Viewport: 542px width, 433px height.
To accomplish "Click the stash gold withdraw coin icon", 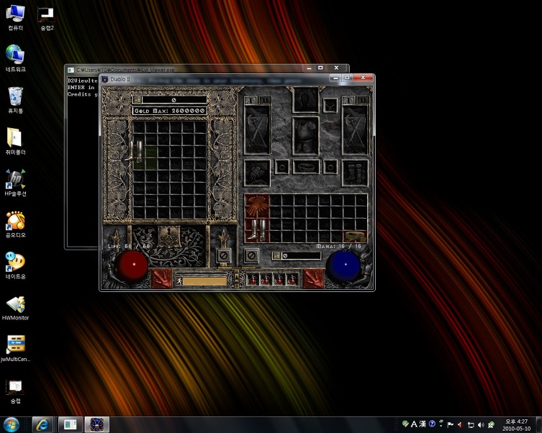I will tap(137, 100).
